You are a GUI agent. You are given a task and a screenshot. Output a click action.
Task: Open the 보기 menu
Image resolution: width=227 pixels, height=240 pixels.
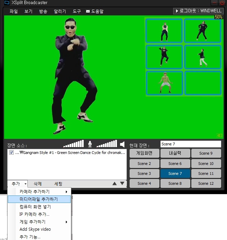(x=28, y=11)
